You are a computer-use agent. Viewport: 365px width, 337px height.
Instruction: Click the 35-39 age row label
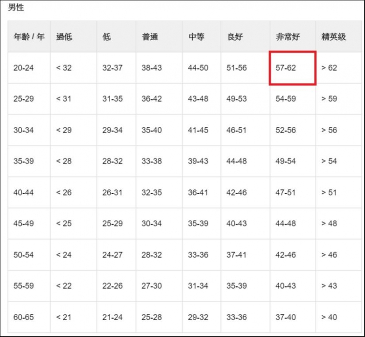(x=23, y=161)
